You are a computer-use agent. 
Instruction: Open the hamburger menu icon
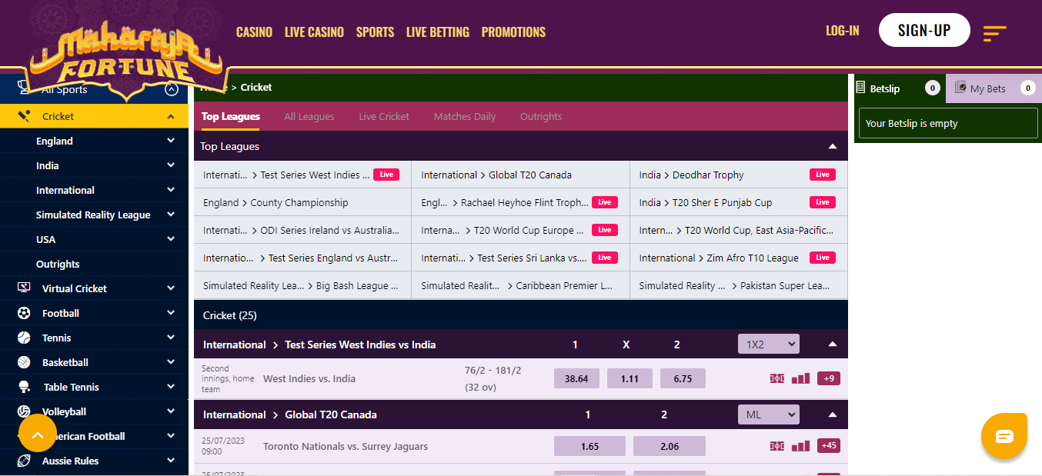point(994,33)
